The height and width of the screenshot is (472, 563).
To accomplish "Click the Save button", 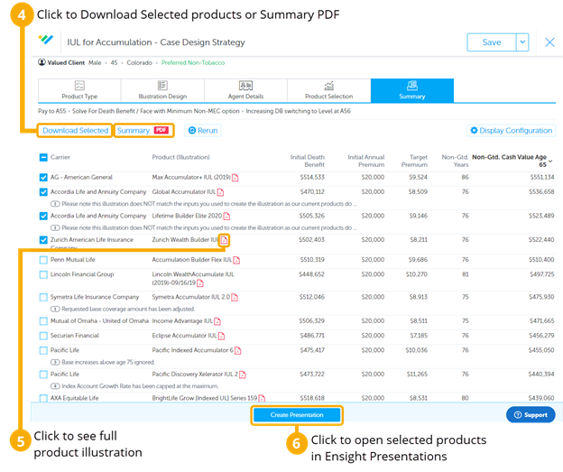I will tap(492, 42).
